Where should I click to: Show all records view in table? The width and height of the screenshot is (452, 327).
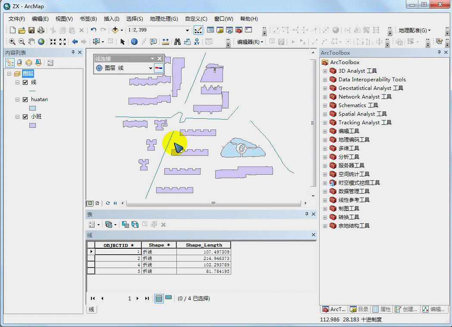coord(159,298)
